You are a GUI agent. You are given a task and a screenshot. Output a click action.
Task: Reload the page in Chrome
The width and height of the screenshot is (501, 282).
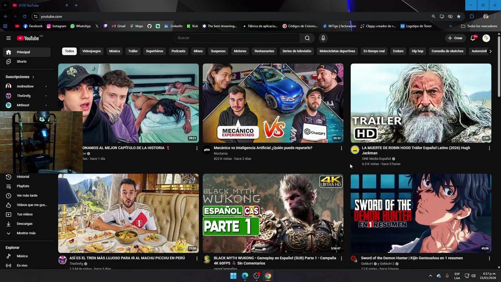click(x=24, y=16)
